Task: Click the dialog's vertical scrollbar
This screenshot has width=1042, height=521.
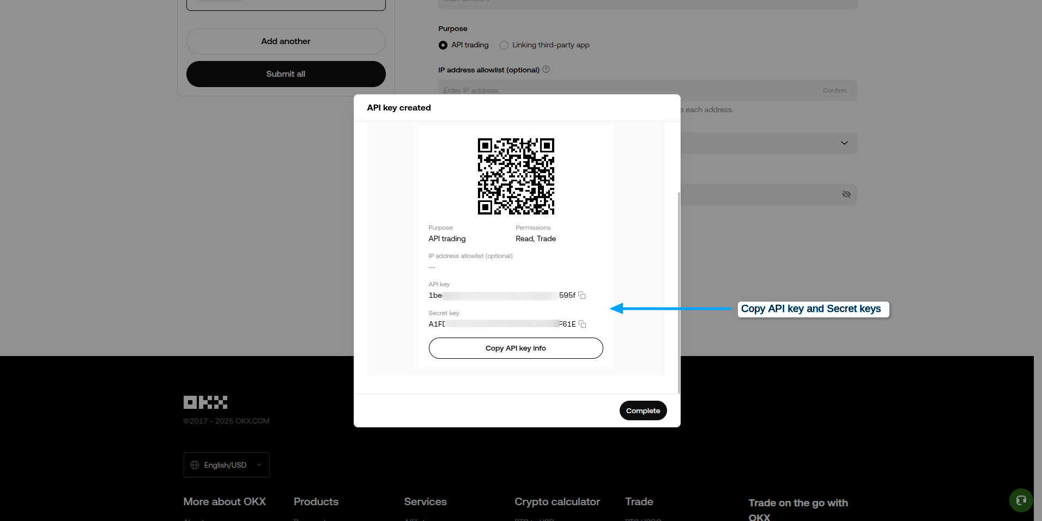Action: coord(678,292)
